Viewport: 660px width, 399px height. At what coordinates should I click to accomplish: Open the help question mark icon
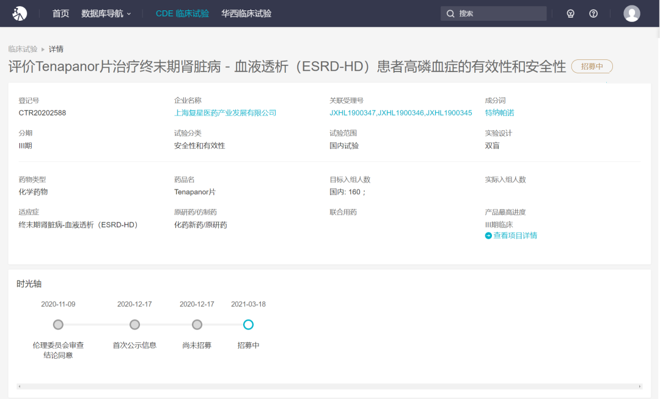click(x=593, y=13)
